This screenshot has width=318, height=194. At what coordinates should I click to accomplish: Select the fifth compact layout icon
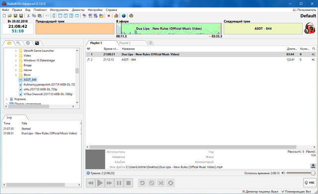coord(77,15)
